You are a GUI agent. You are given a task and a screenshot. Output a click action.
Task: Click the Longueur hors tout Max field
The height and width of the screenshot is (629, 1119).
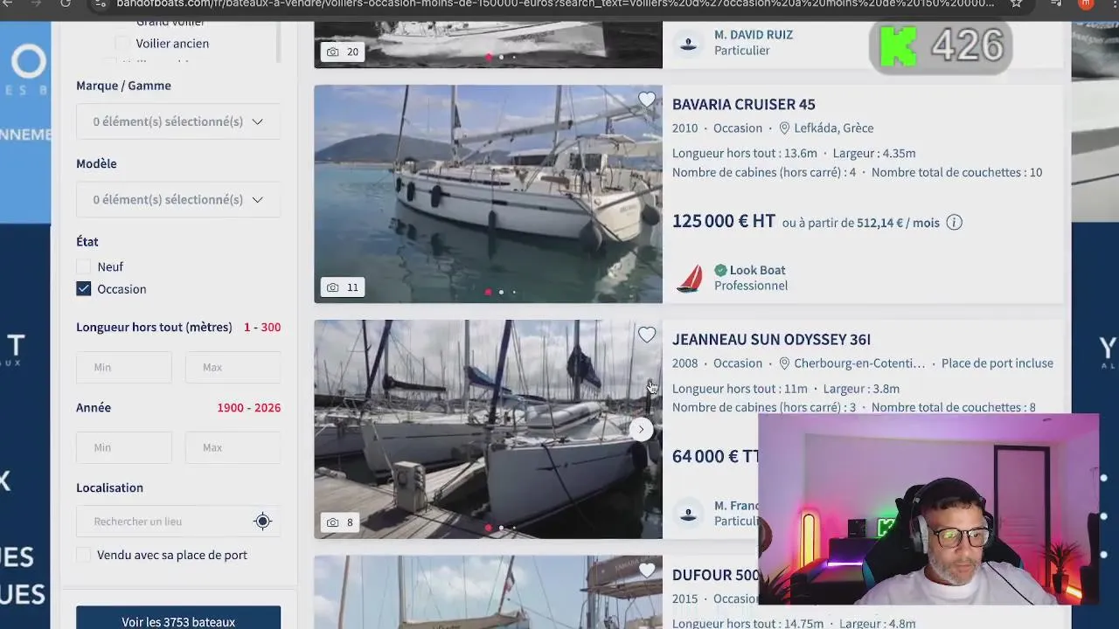pos(233,367)
